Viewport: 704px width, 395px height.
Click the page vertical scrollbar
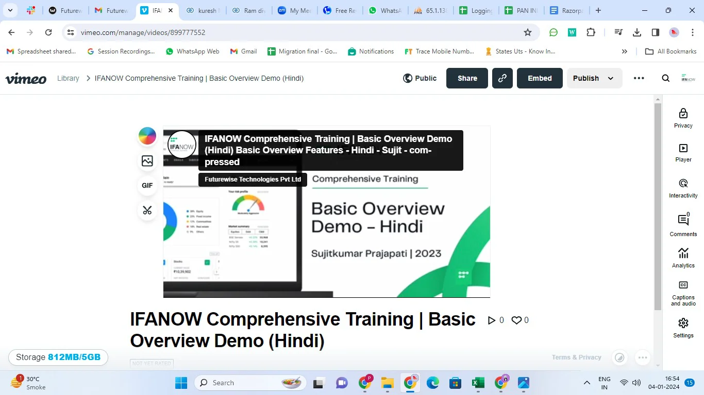tap(658, 206)
